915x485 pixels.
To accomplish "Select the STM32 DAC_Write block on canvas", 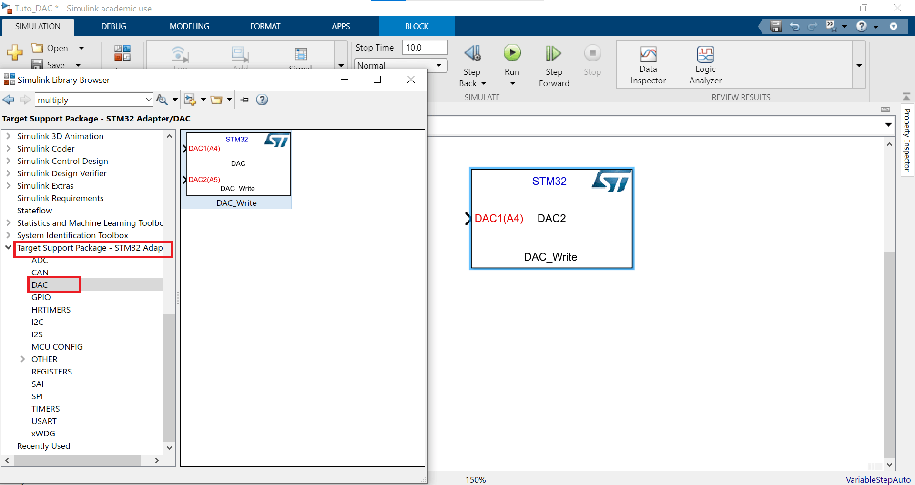I will coord(551,218).
